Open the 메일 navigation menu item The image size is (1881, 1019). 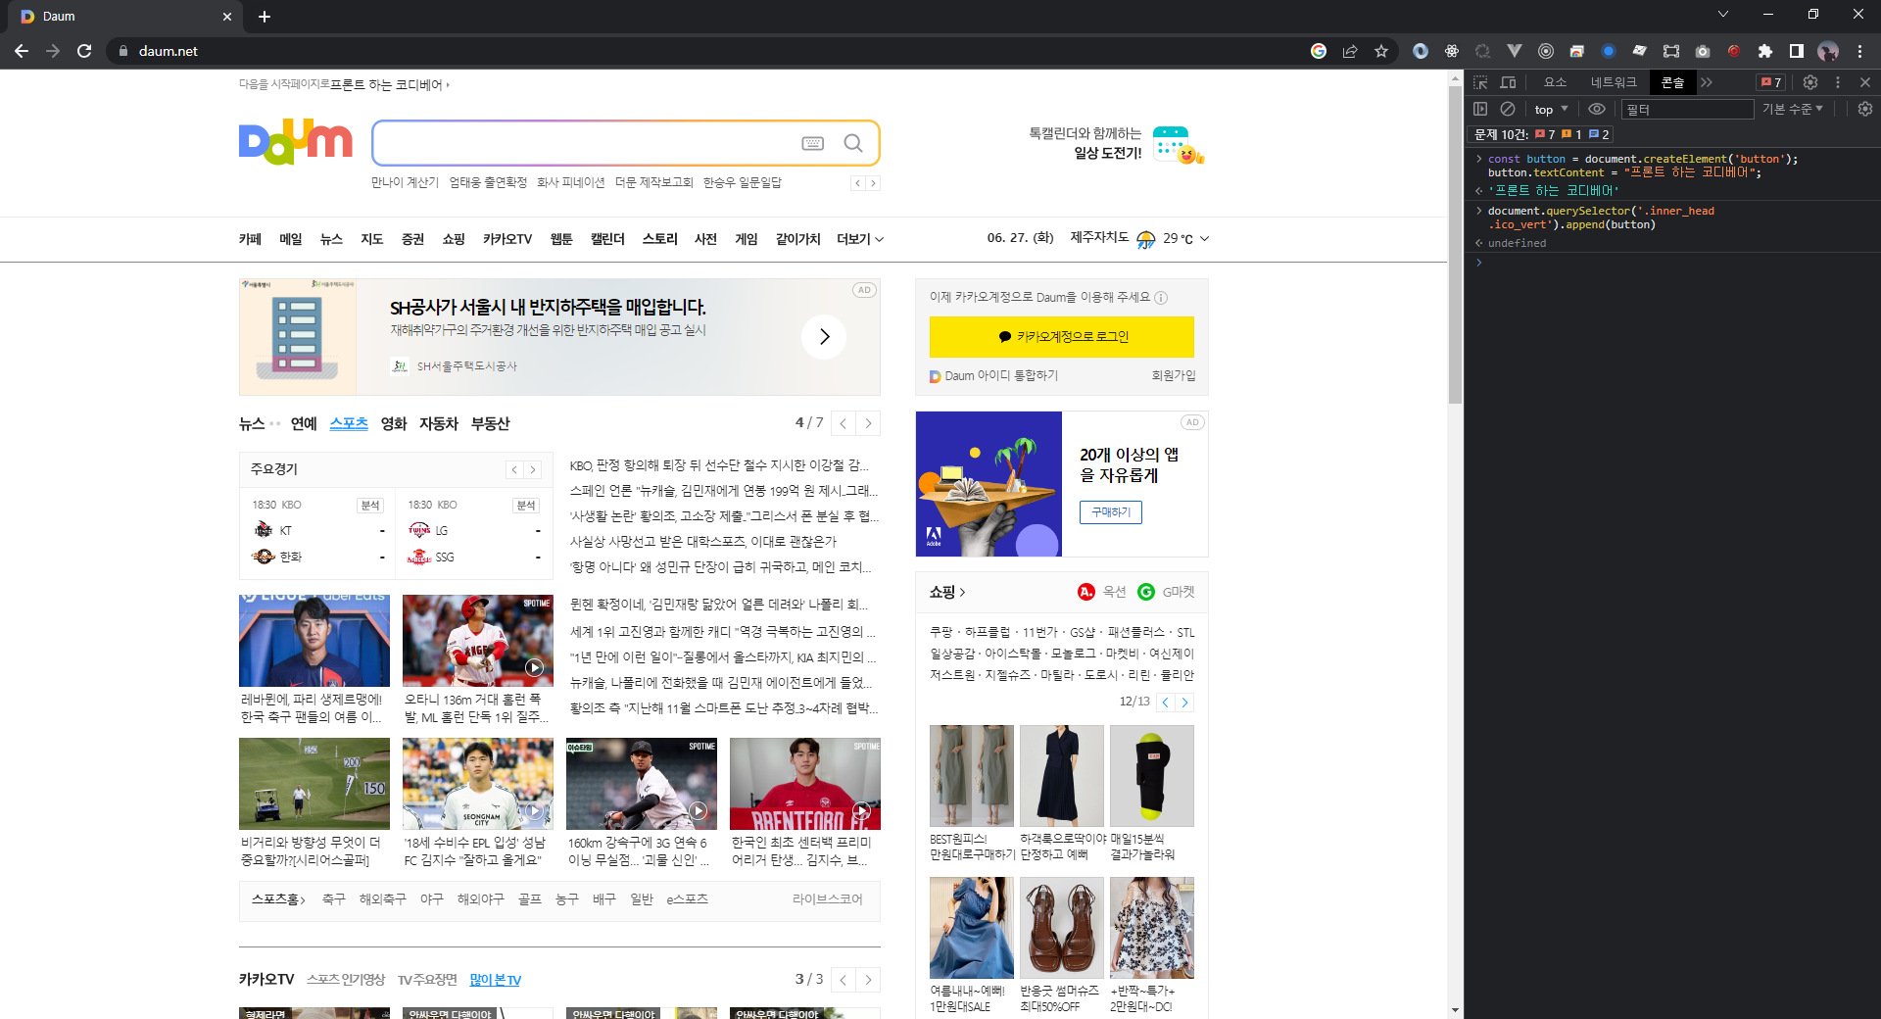point(290,239)
